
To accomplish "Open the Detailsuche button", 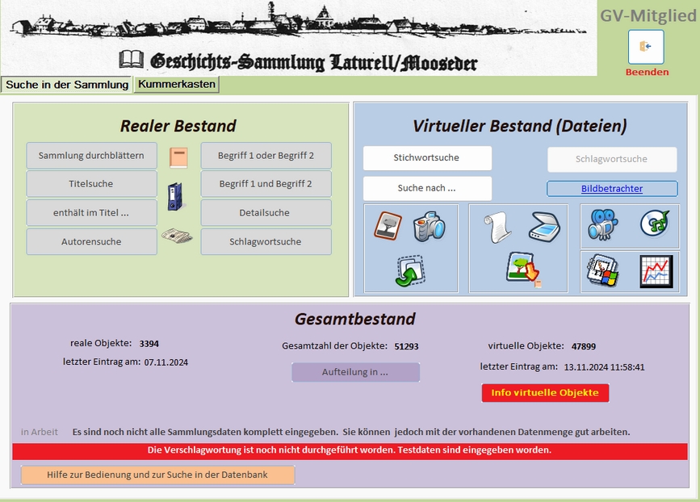I will 266,213.
